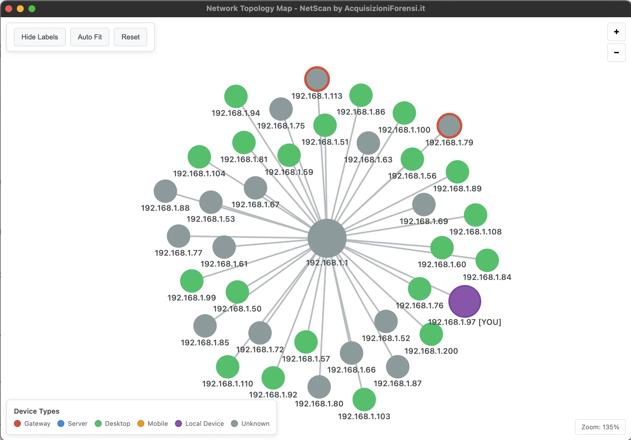Select the red-ringed 192.168.1.79 node

449,126
